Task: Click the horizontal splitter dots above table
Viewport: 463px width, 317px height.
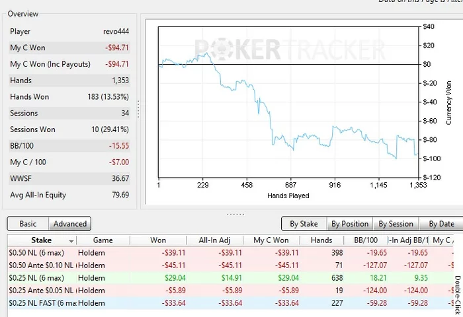Action: click(x=235, y=215)
